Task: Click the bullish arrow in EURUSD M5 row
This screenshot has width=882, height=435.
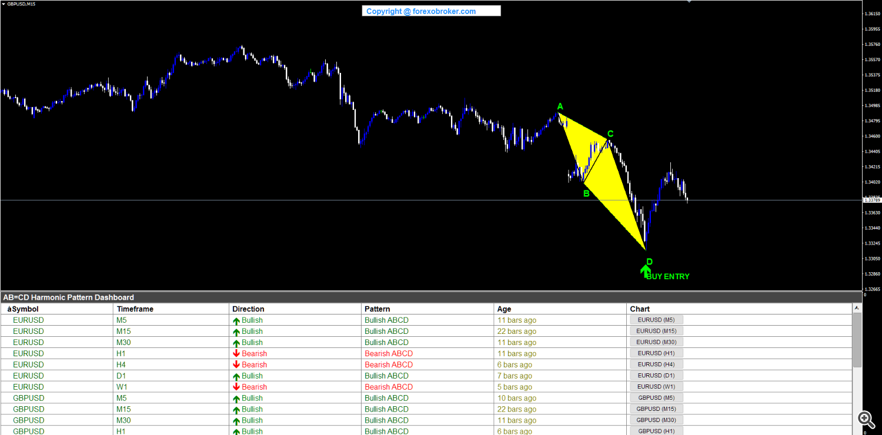Action: (x=236, y=321)
